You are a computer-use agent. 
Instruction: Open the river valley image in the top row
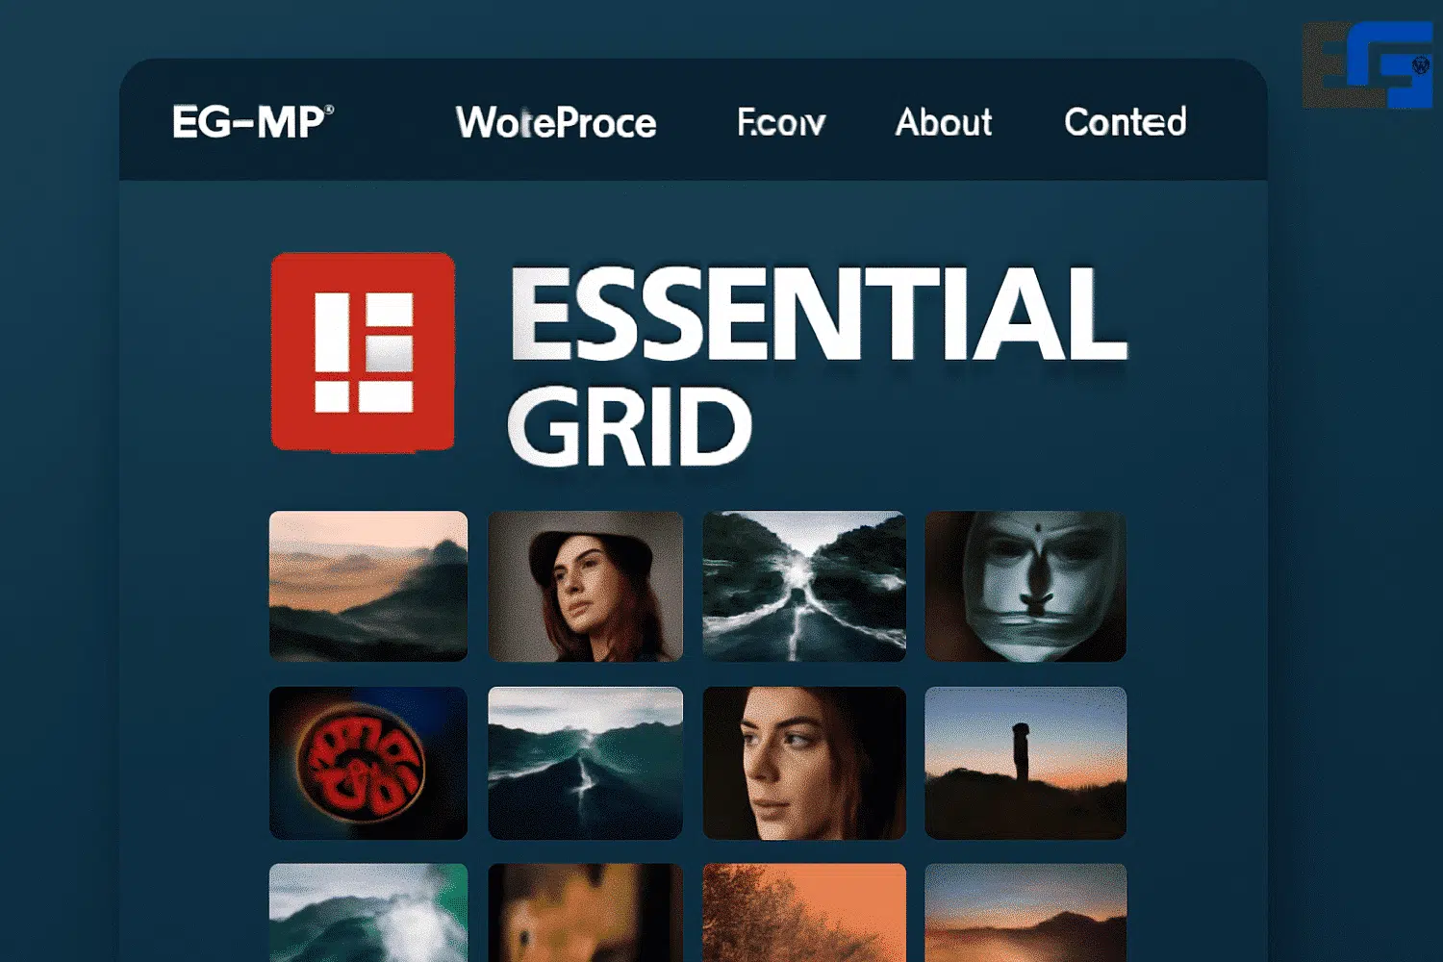pyautogui.click(x=805, y=587)
